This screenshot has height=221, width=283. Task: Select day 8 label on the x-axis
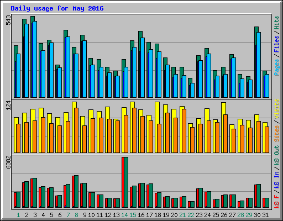[x=76, y=215]
